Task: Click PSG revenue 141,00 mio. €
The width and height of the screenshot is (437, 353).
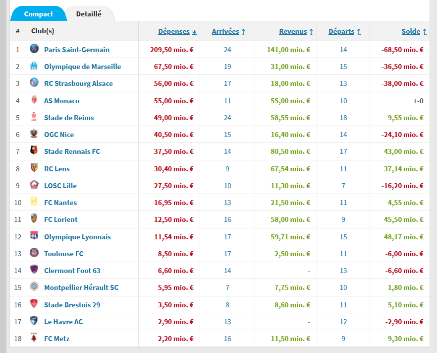Action: (288, 50)
